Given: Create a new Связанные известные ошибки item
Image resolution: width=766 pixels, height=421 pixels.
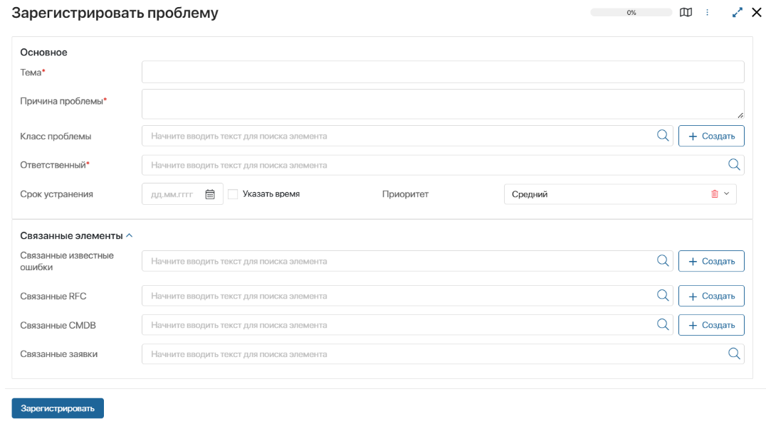Looking at the screenshot, I should (x=711, y=261).
